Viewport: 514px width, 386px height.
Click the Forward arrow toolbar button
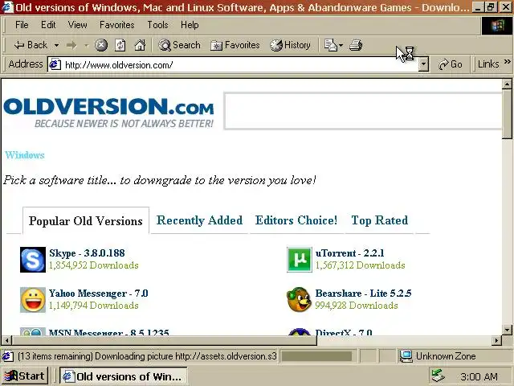coord(71,45)
